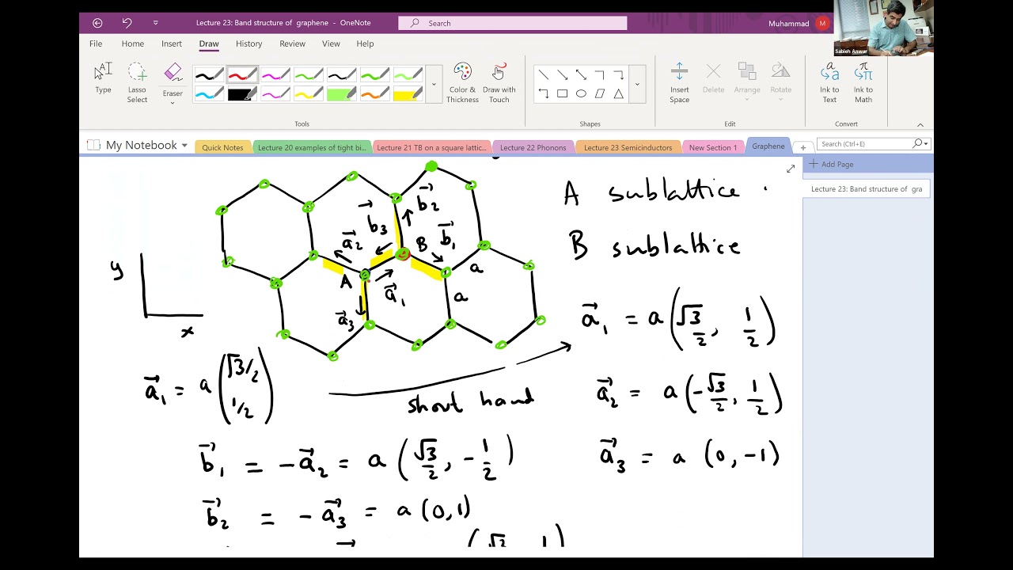Select the Graphene section tab
1013x570 pixels.
coord(768,146)
